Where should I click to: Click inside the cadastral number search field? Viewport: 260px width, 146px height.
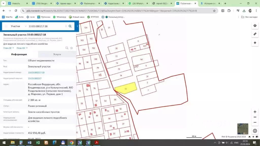(x=46, y=26)
